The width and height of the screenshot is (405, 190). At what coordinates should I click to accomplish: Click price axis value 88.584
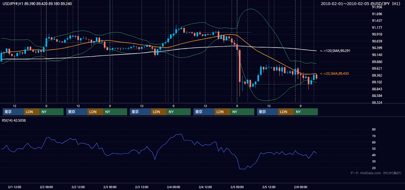(377, 96)
